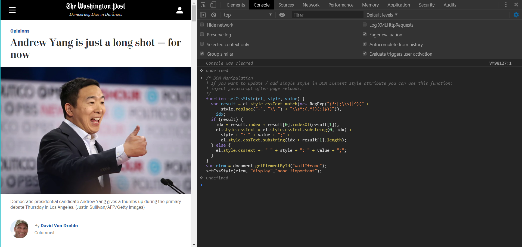522x247 pixels.
Task: Disable the Eager evaluation checkbox
Action: [x=365, y=34]
